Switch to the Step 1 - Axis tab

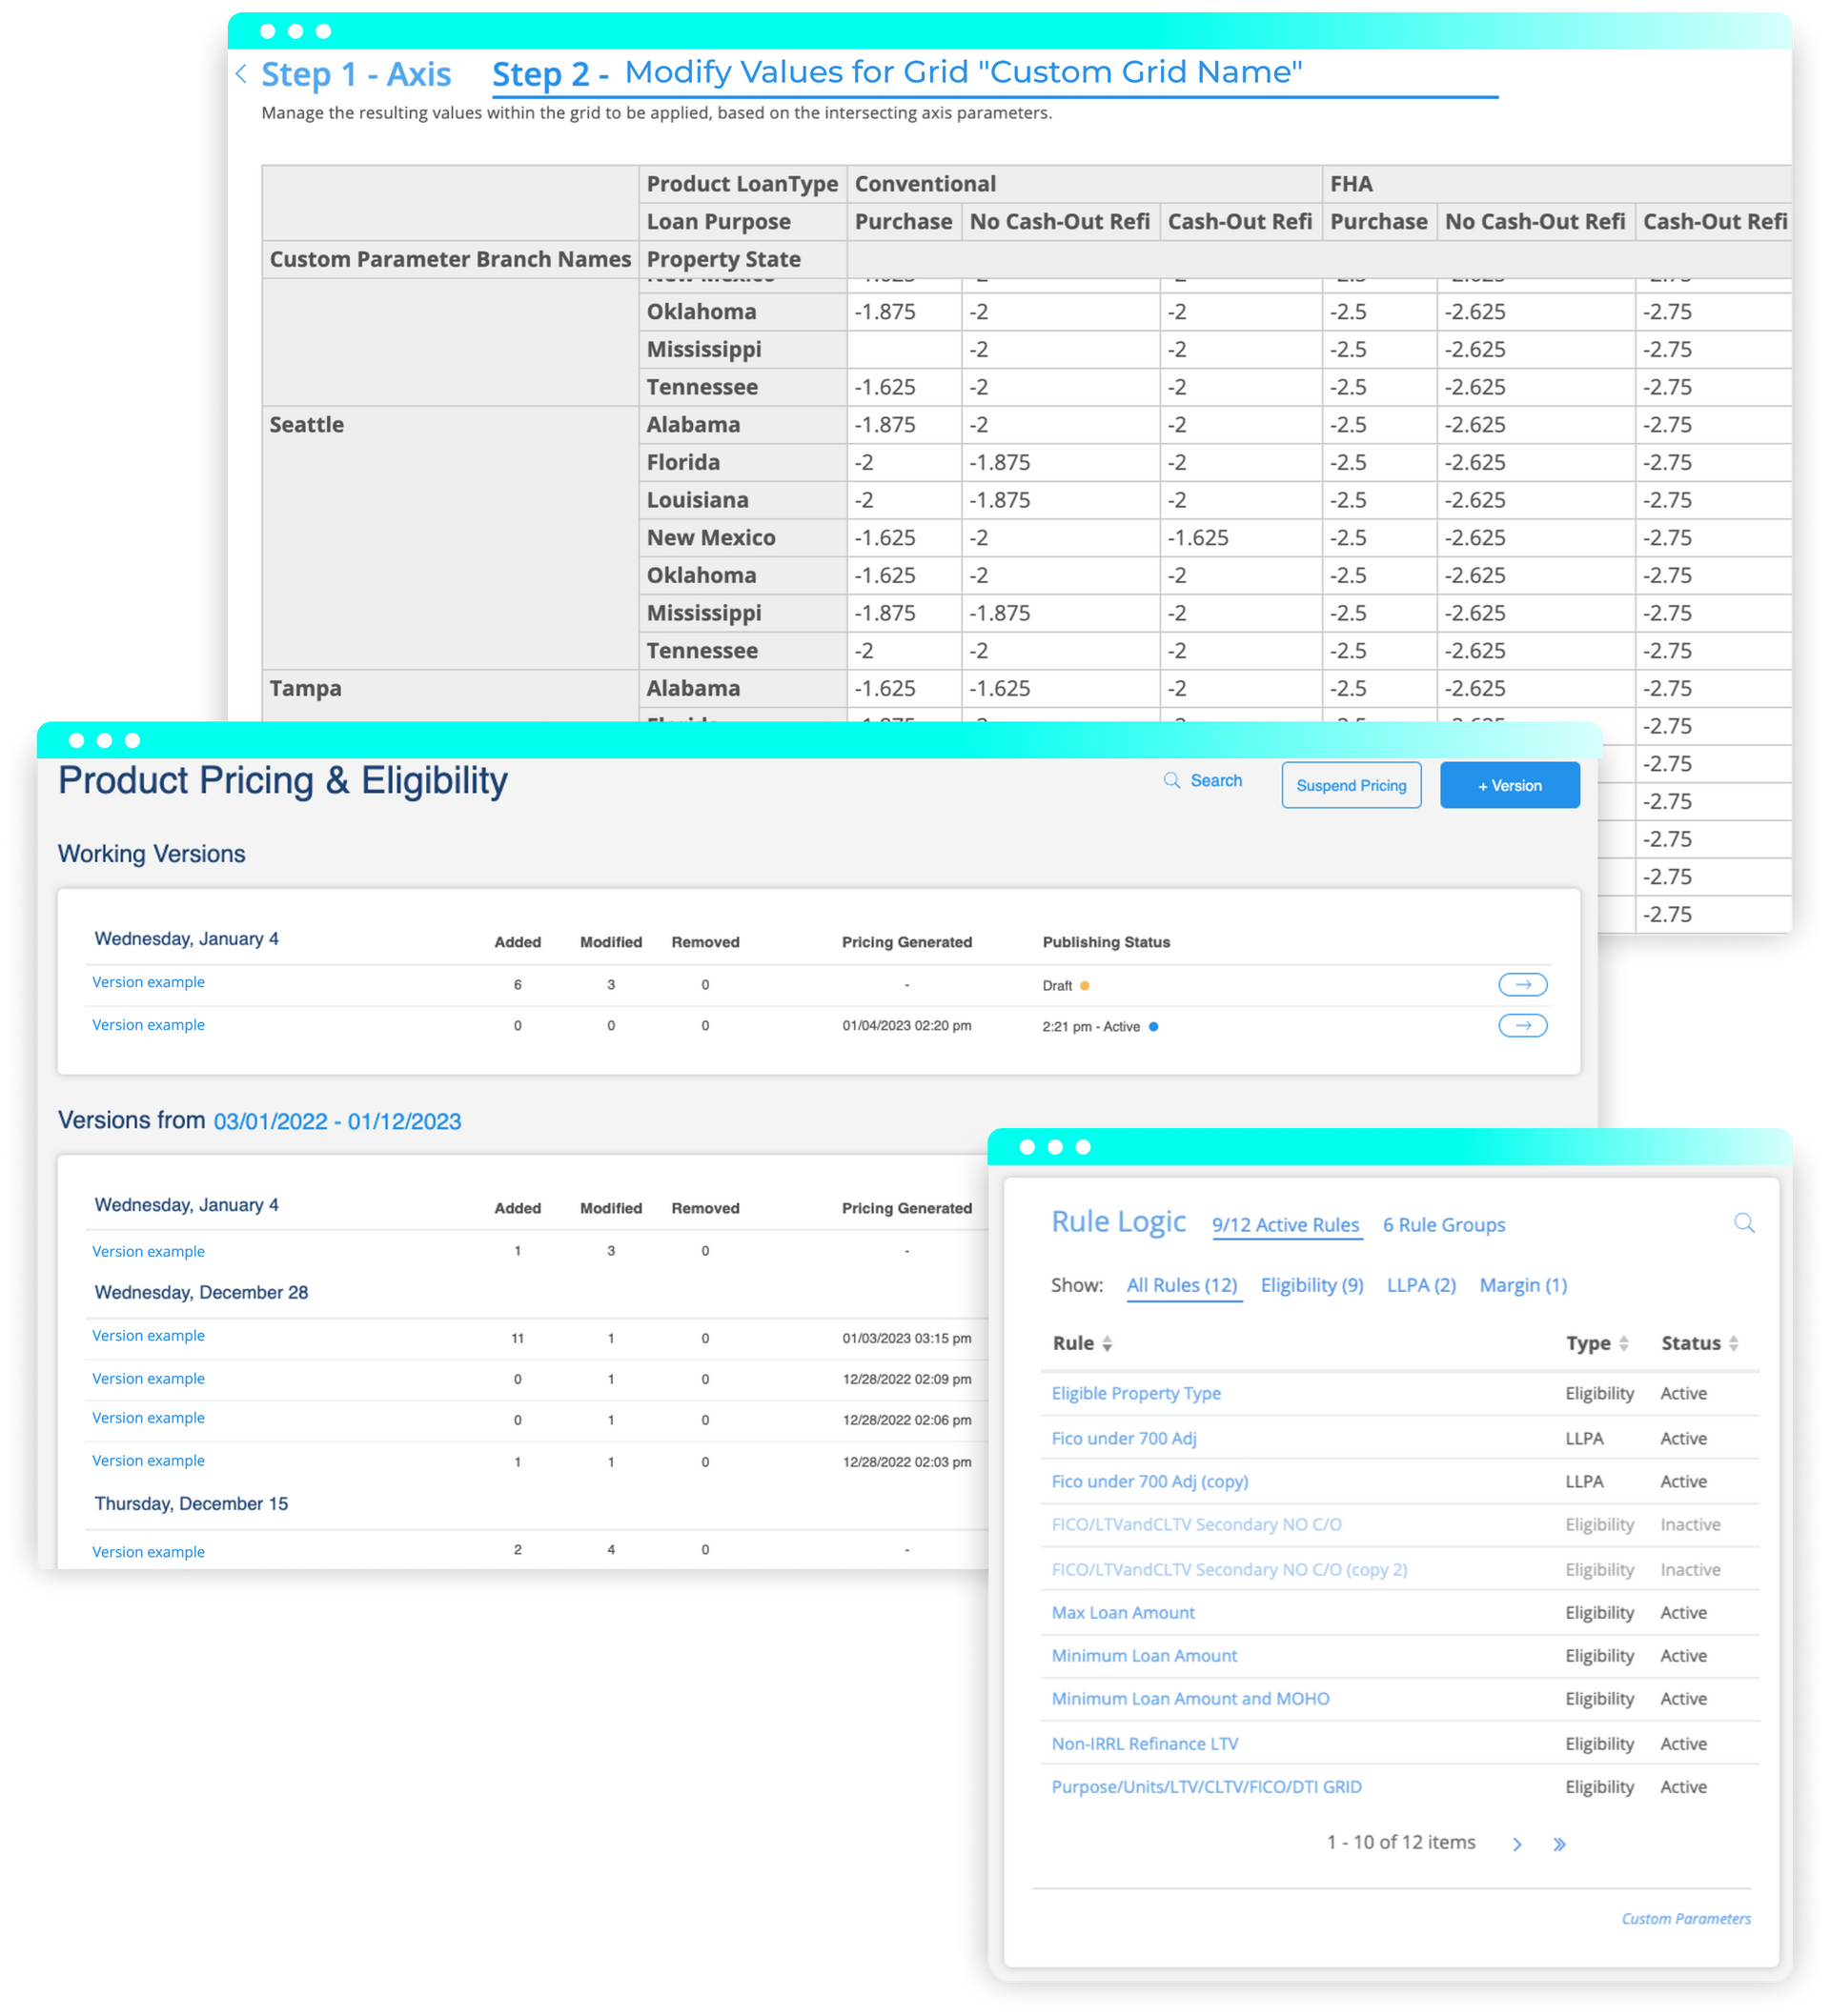[x=356, y=74]
